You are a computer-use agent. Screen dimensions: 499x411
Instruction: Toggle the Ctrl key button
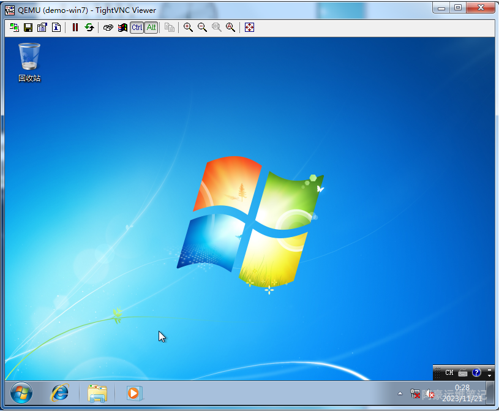coord(137,28)
